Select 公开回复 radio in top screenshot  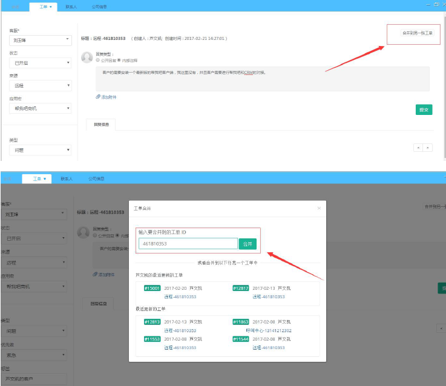[x=98, y=60]
